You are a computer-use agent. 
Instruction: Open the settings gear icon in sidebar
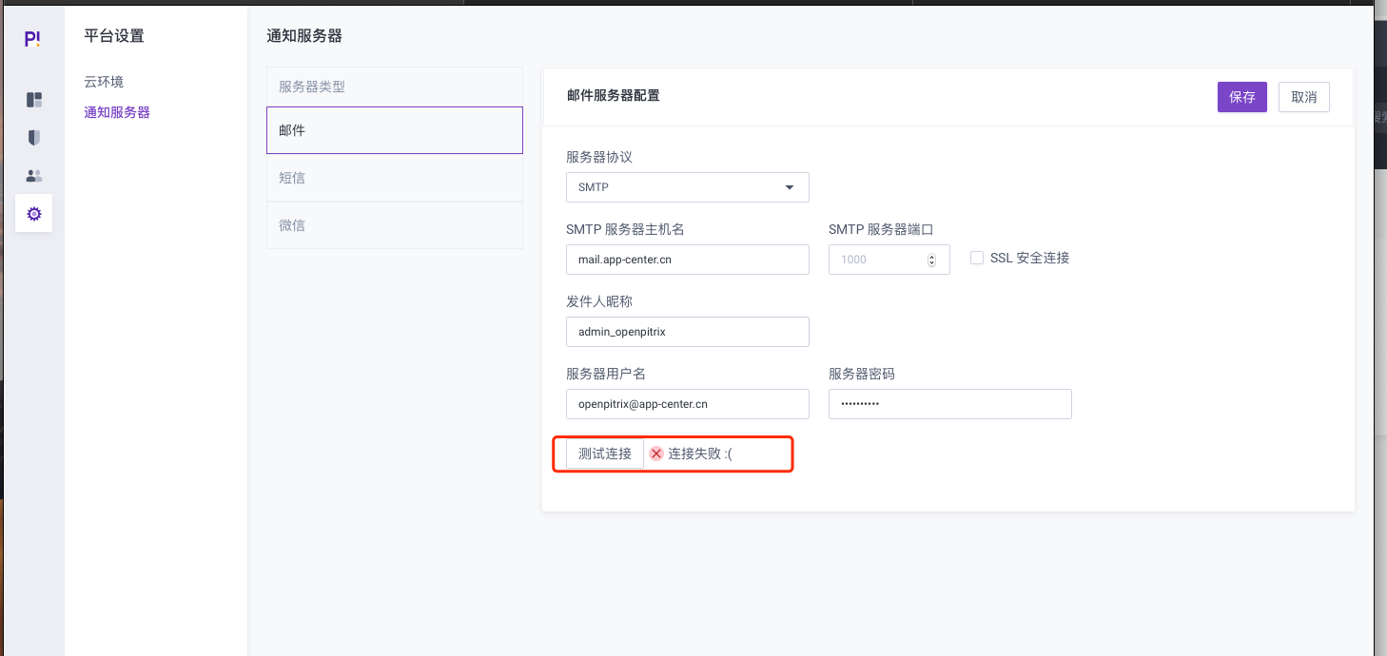(x=34, y=214)
